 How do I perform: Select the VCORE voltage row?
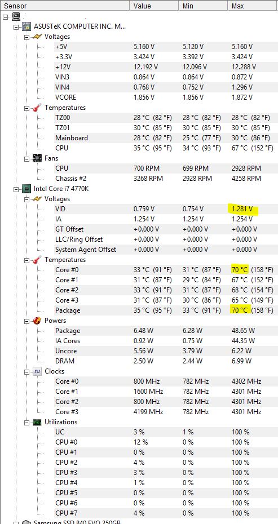point(157,97)
